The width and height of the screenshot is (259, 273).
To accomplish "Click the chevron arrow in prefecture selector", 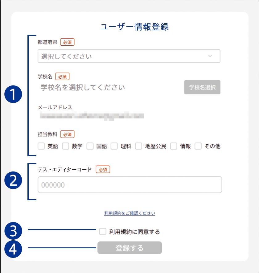I will coord(210,56).
